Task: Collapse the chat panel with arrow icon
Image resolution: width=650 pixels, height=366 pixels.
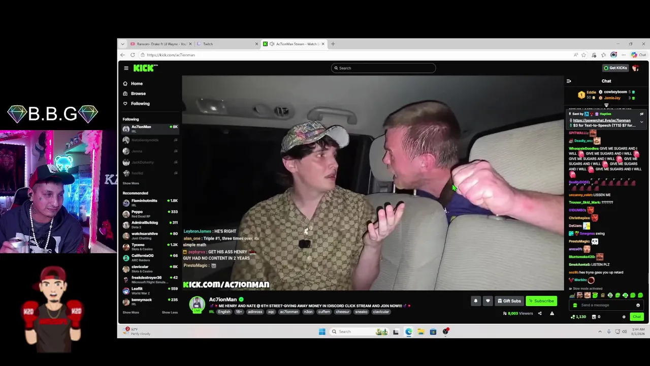Action: pos(569,81)
